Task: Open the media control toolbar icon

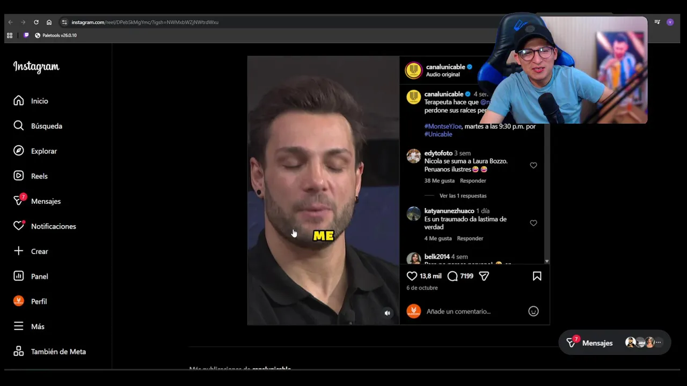Action: [x=657, y=22]
